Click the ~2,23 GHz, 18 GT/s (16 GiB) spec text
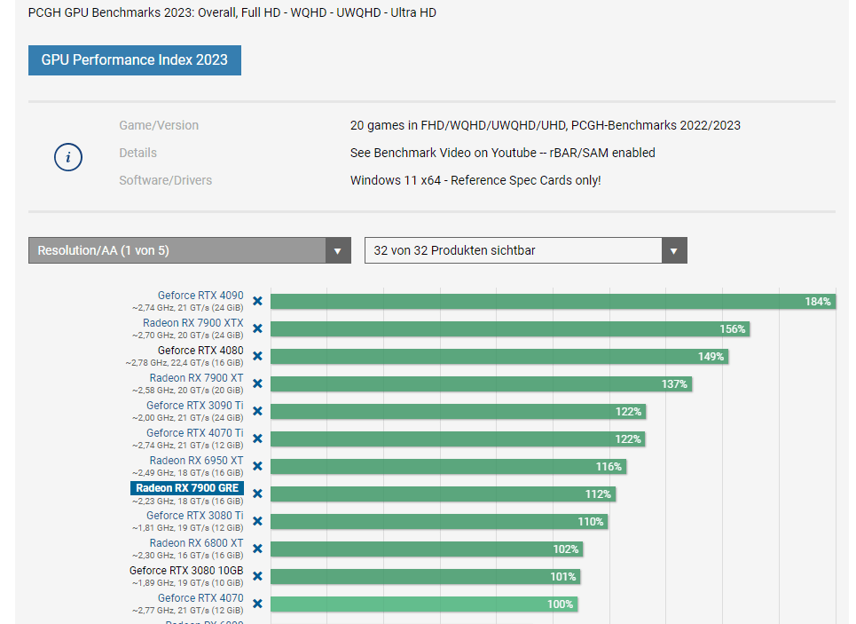 pyautogui.click(x=187, y=501)
